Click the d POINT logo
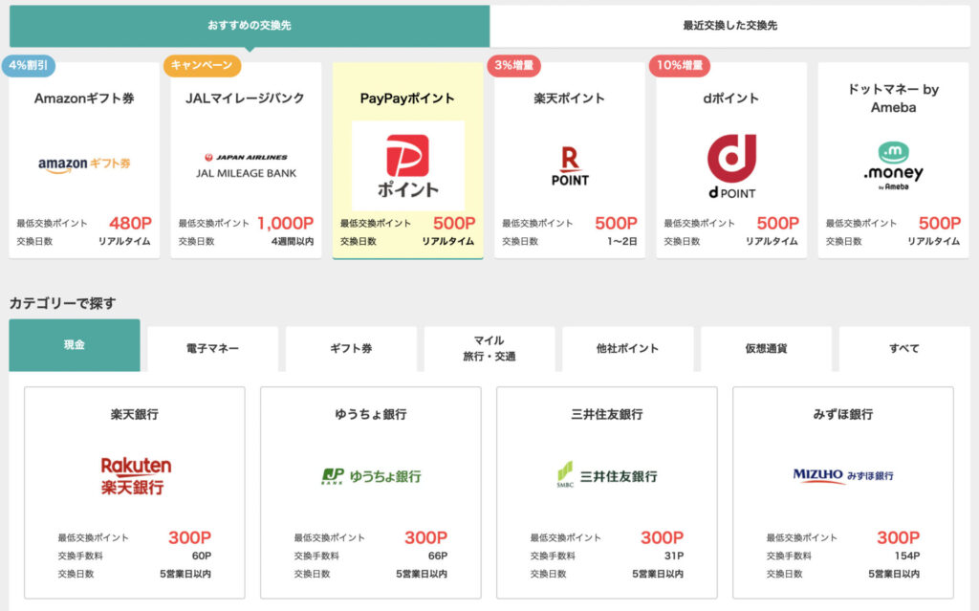Viewport: 979px width, 611px height. [x=731, y=166]
